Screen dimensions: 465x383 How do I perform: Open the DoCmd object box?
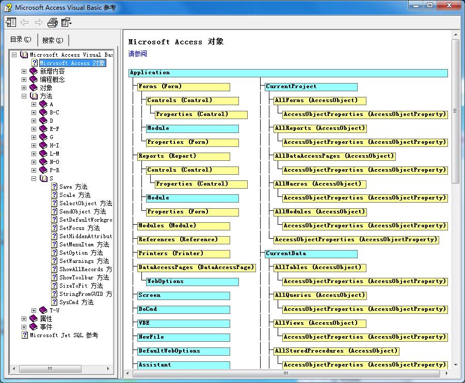point(184,309)
